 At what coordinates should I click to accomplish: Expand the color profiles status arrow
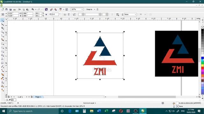pyautogui.click(x=84, y=106)
